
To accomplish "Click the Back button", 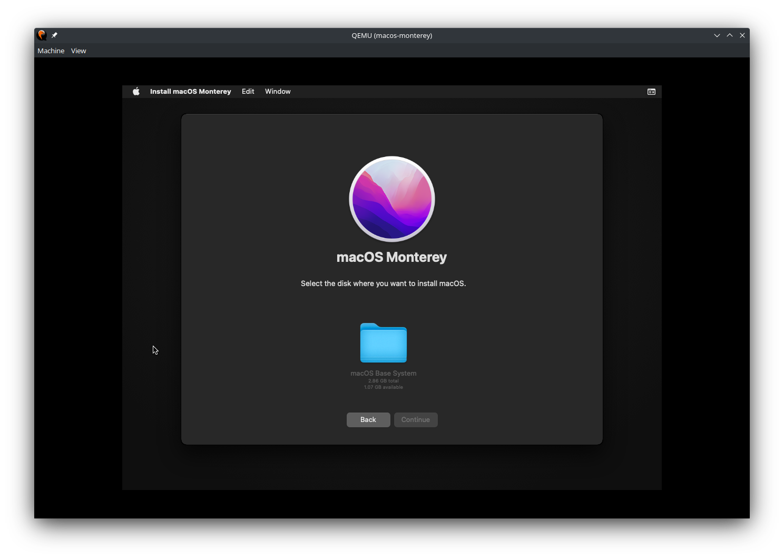I will [x=368, y=420].
